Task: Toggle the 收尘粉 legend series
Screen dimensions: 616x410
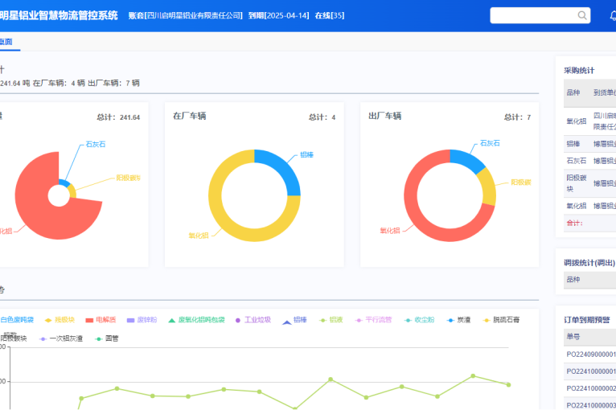Action: point(420,320)
